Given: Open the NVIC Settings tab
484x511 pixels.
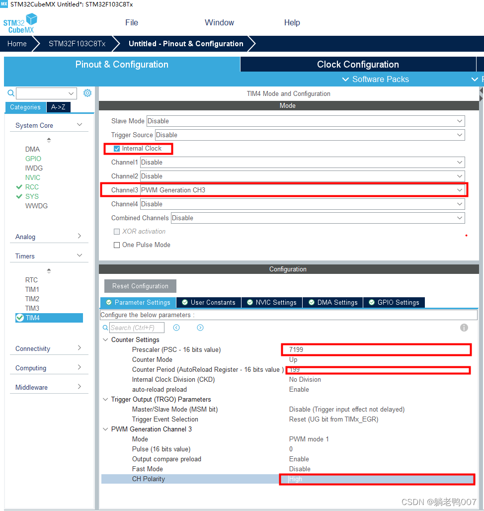Looking at the screenshot, I should (x=272, y=302).
